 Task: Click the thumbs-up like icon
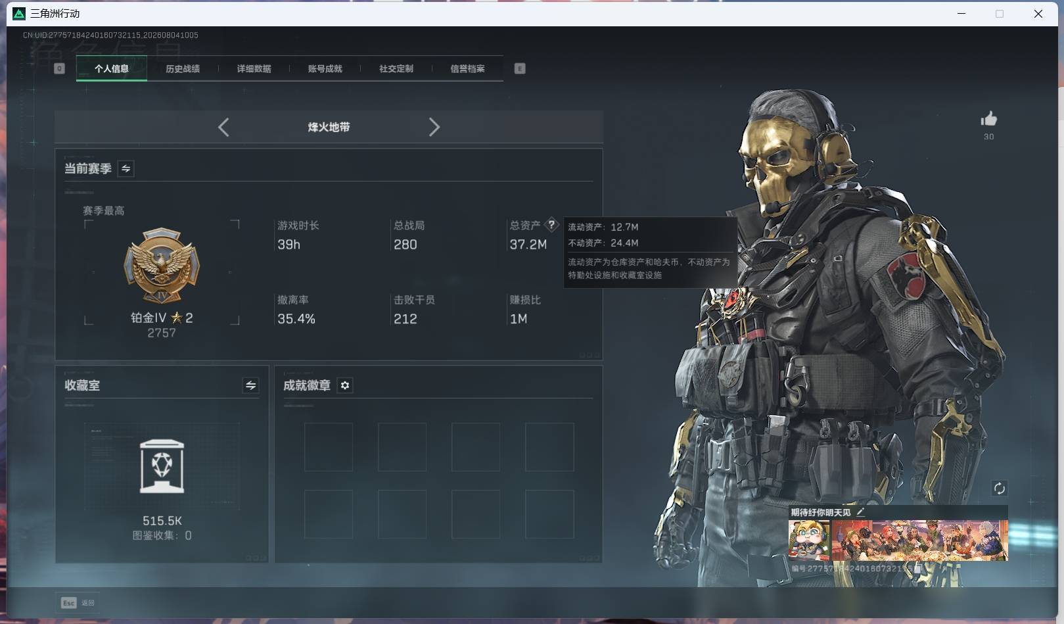pos(988,119)
